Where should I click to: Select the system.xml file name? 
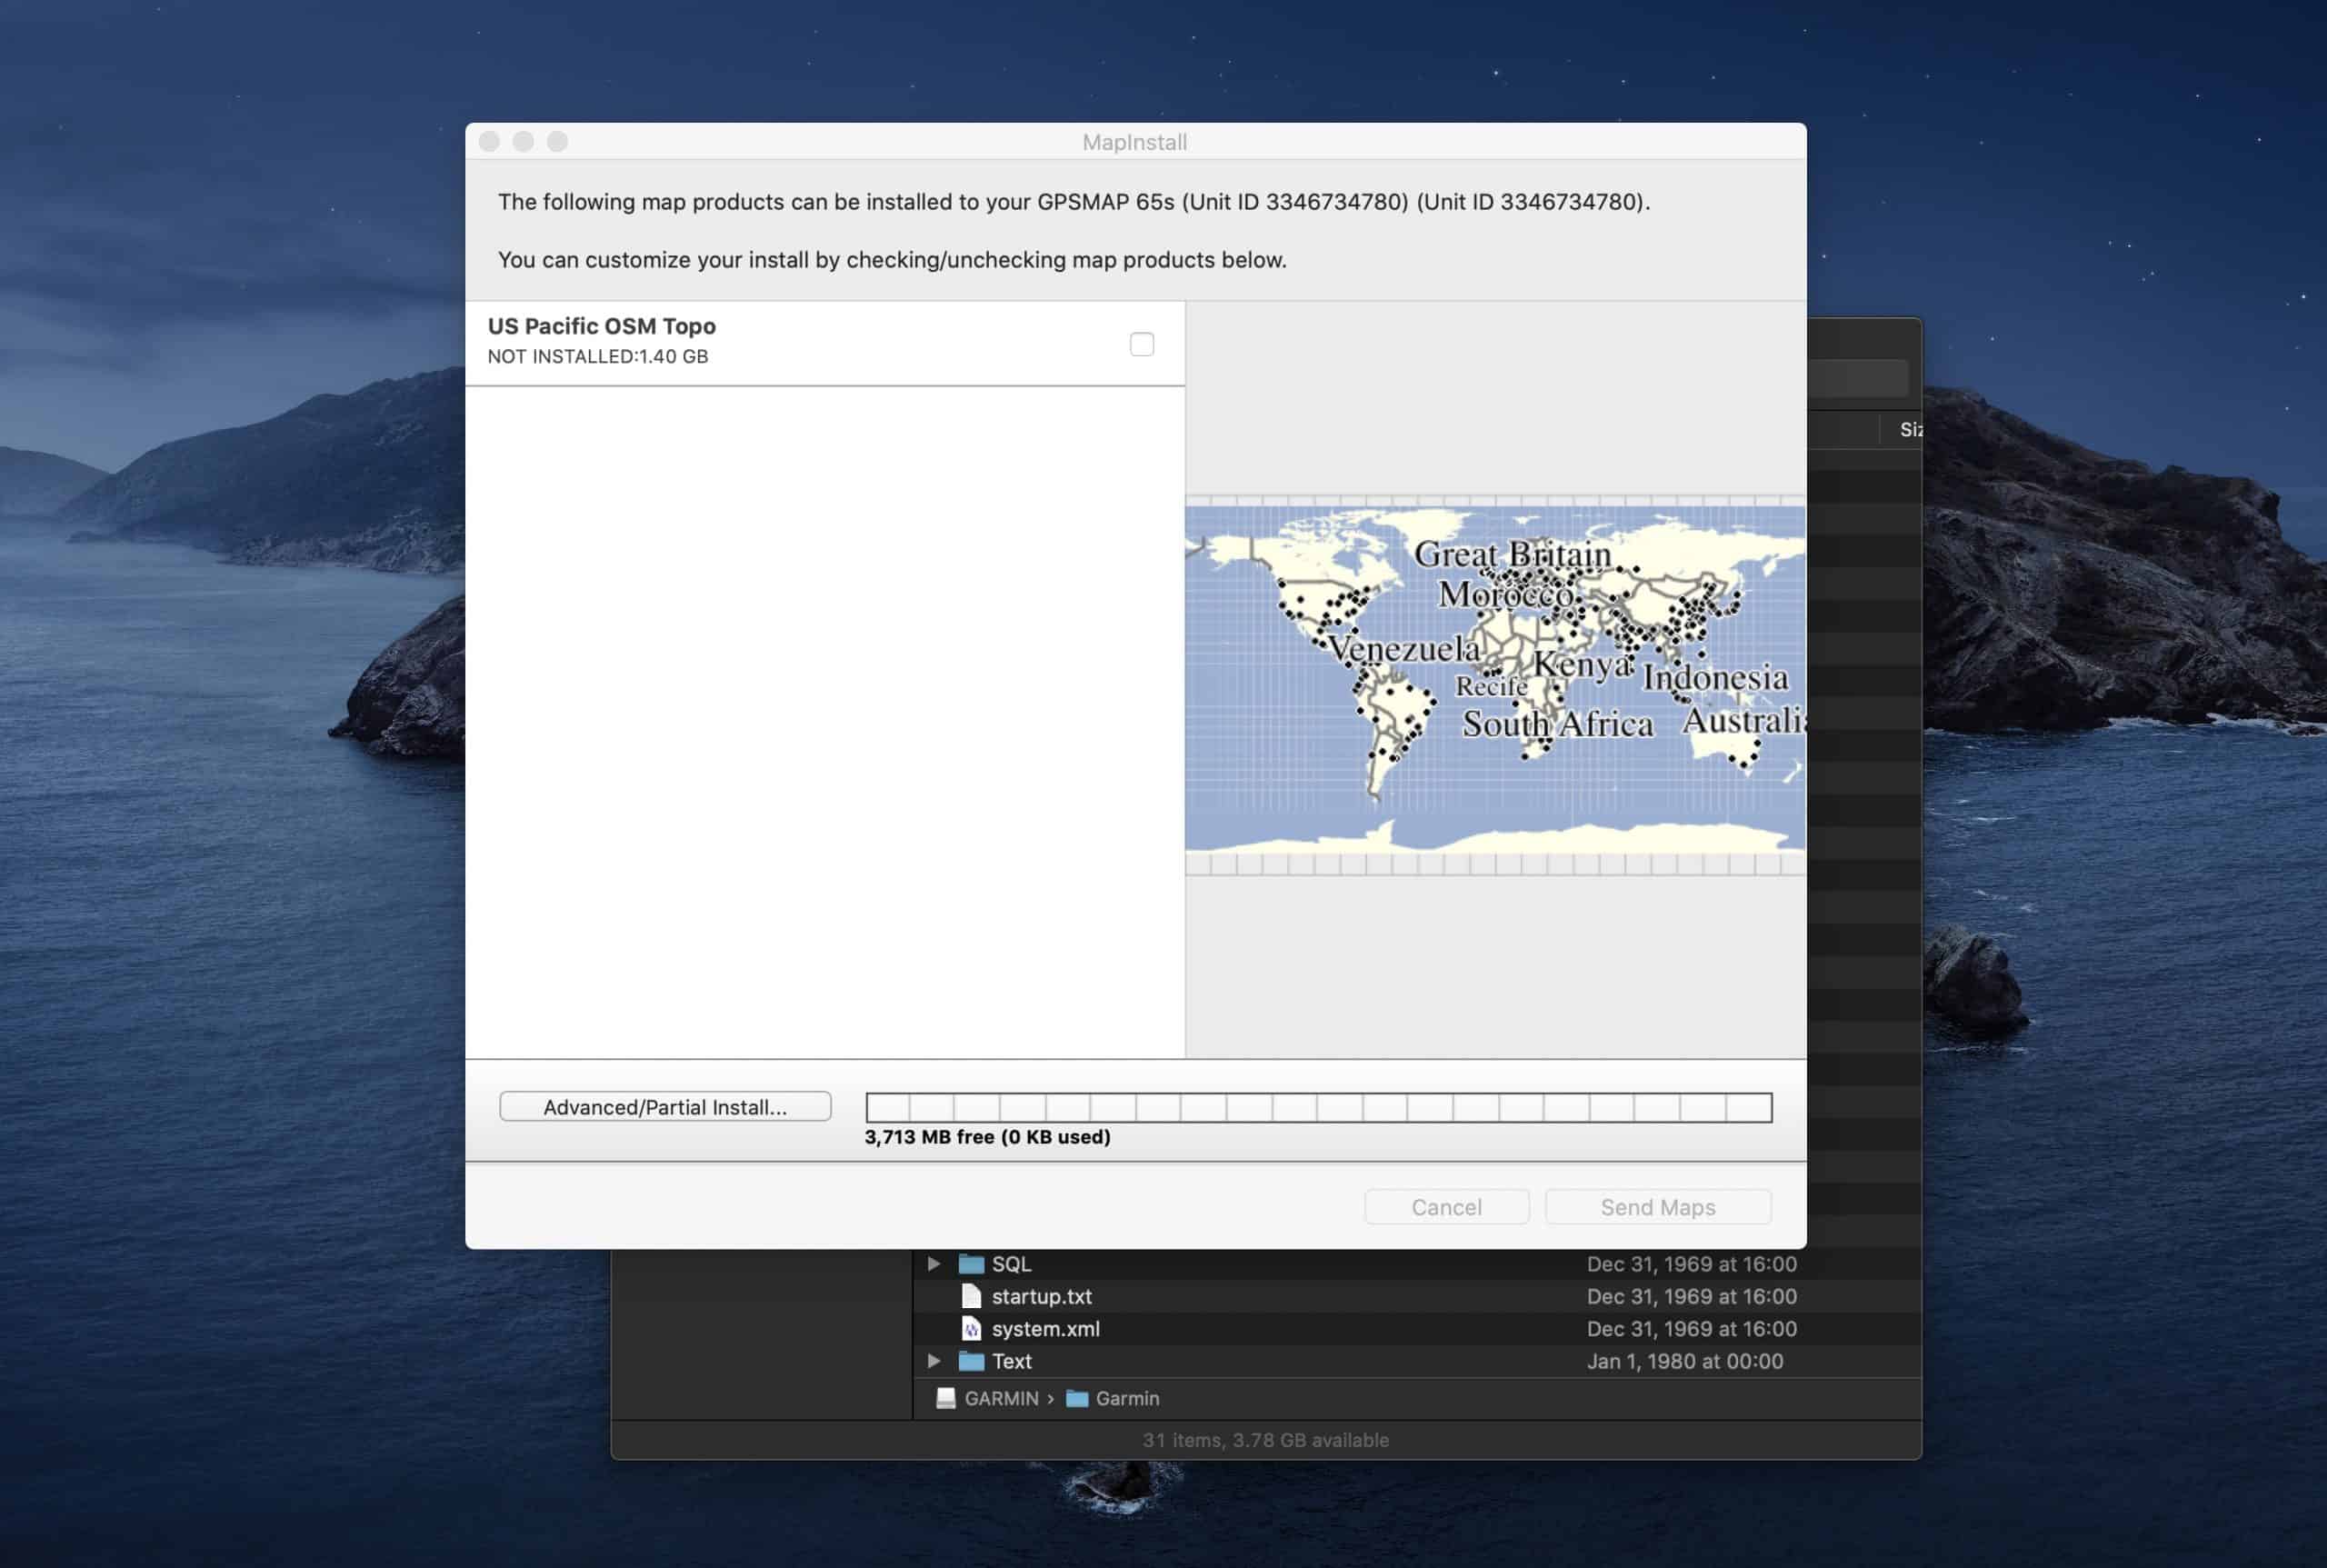1045,1328
